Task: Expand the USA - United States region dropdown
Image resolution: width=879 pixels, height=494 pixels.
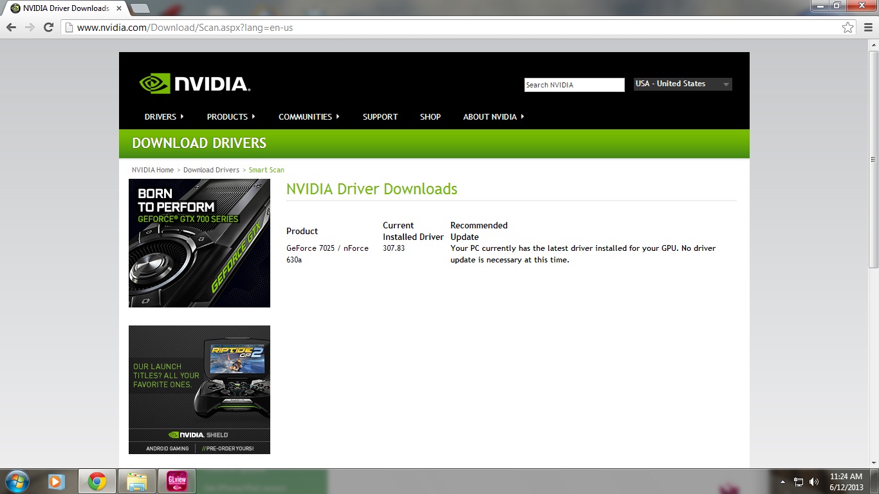Action: 683,84
